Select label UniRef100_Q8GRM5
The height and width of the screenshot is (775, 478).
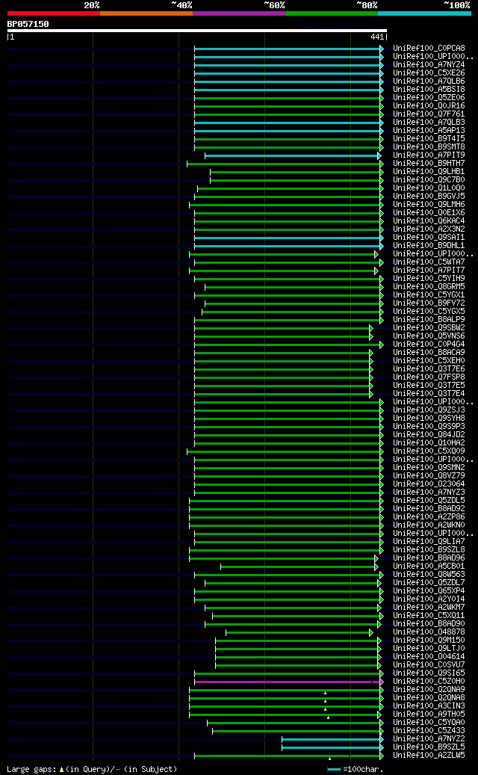coord(429,287)
